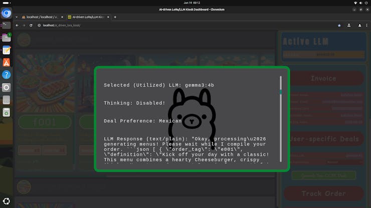Switch to the localhost / localhost tab
This screenshot has width=371, height=208.
(42, 17)
